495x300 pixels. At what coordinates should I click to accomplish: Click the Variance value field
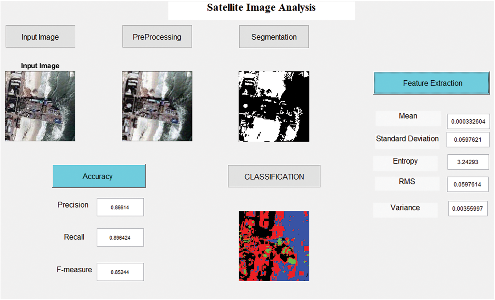coord(468,209)
